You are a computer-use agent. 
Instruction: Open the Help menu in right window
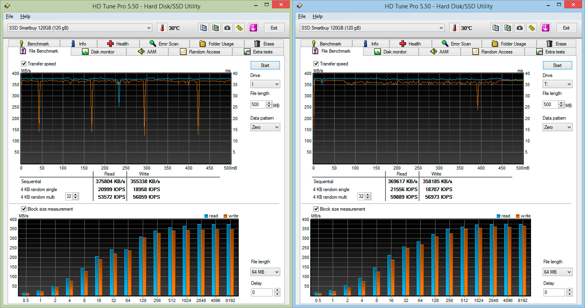[x=317, y=16]
